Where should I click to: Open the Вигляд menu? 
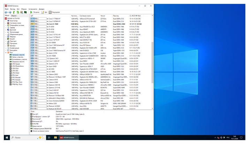[13, 9]
